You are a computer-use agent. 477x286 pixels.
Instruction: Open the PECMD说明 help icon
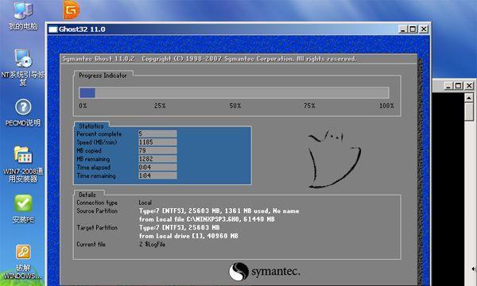[x=23, y=113]
